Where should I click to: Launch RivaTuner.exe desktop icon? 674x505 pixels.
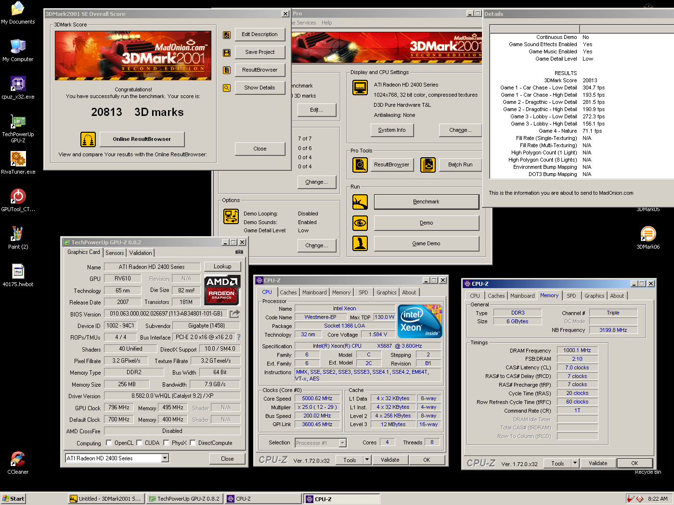click(18, 163)
